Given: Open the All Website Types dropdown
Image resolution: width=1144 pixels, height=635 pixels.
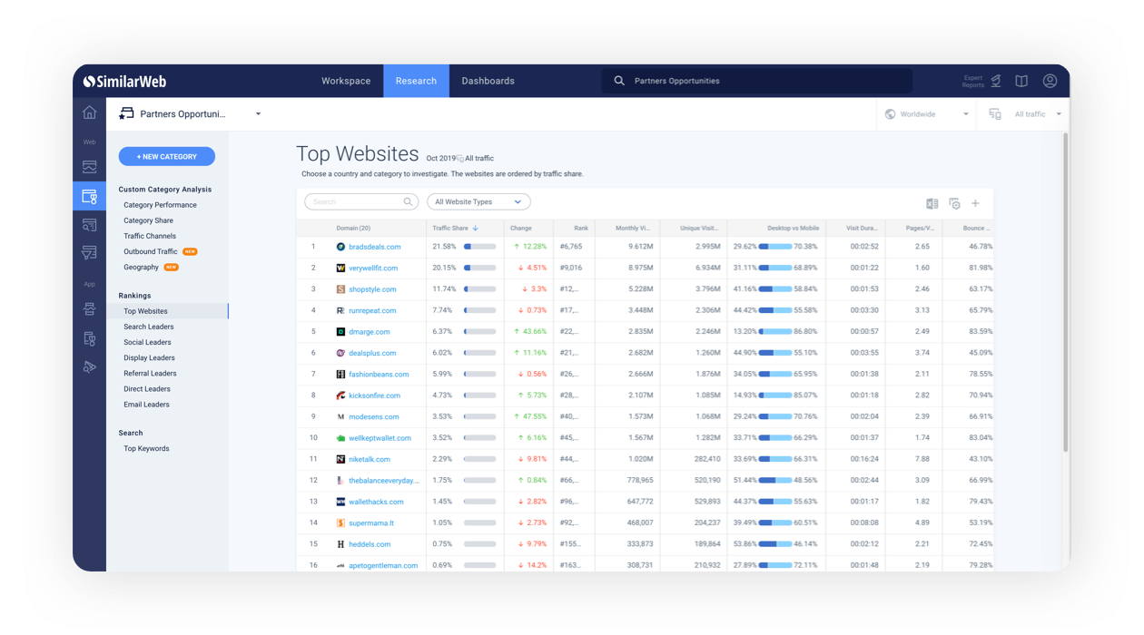Looking at the screenshot, I should (x=478, y=201).
